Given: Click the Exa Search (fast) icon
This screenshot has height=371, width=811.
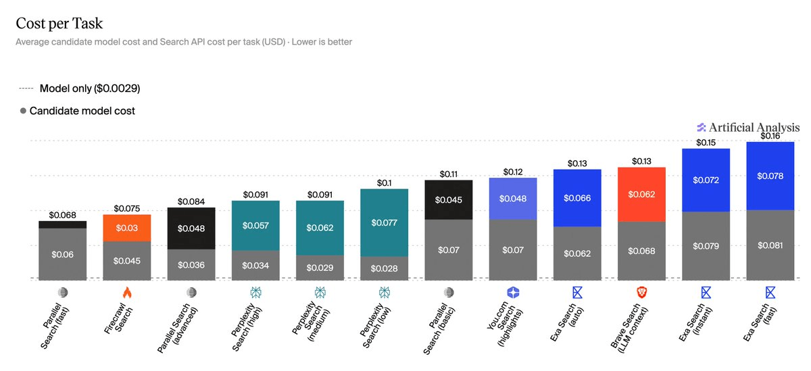Looking at the screenshot, I should pos(770,293).
